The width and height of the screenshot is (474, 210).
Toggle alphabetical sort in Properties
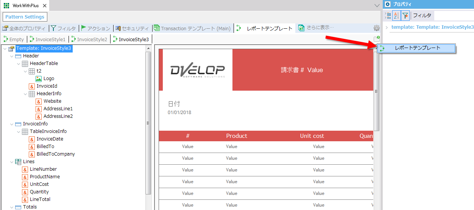click(396, 15)
